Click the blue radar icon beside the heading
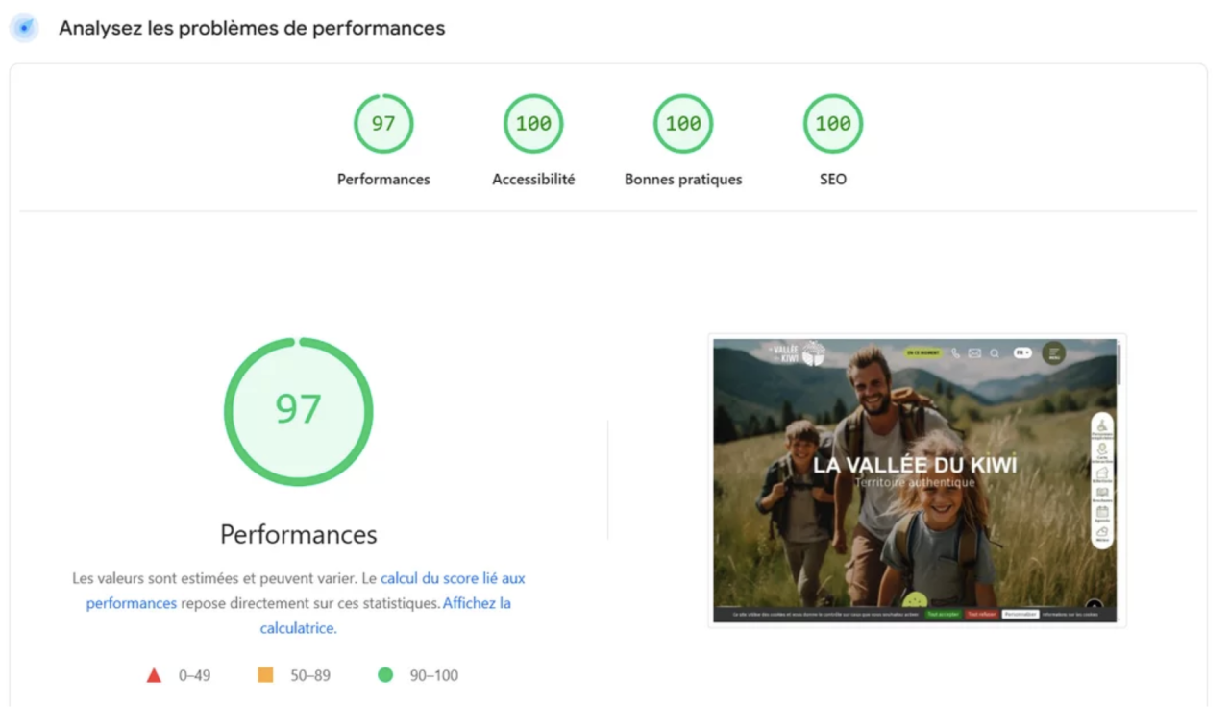The image size is (1230, 728). pyautogui.click(x=24, y=28)
